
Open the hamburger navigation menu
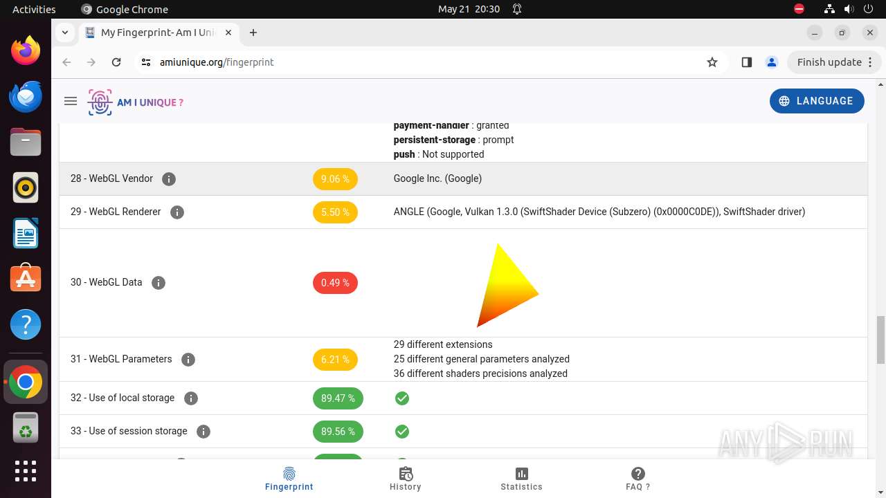(70, 101)
